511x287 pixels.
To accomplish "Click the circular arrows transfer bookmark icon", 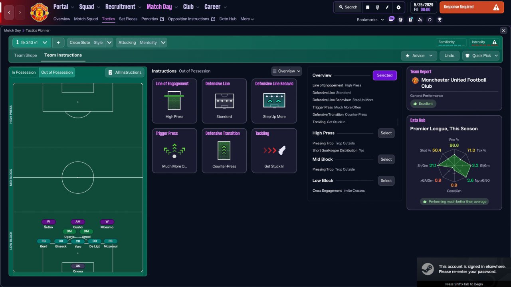I will pos(430,20).
